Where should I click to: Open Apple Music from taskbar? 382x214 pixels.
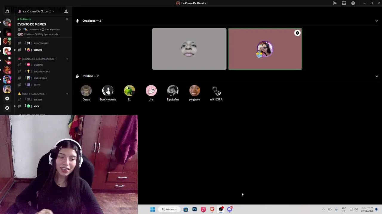click(203, 209)
